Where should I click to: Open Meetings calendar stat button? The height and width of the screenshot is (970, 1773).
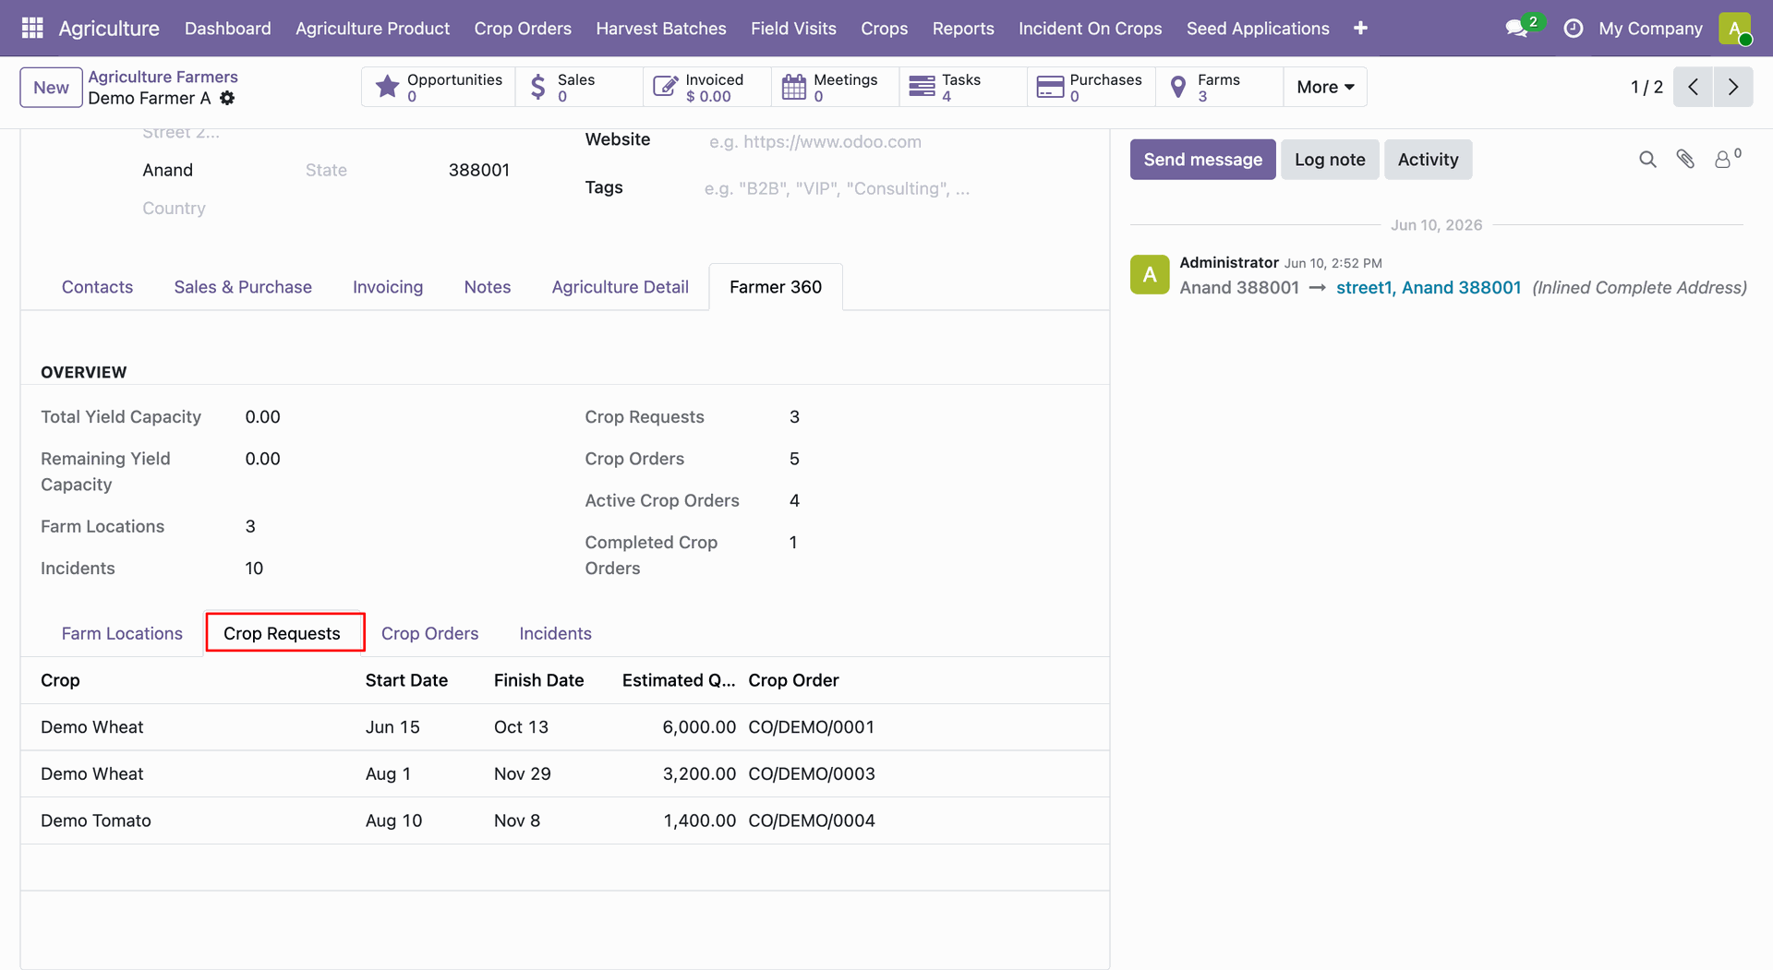[x=836, y=87]
